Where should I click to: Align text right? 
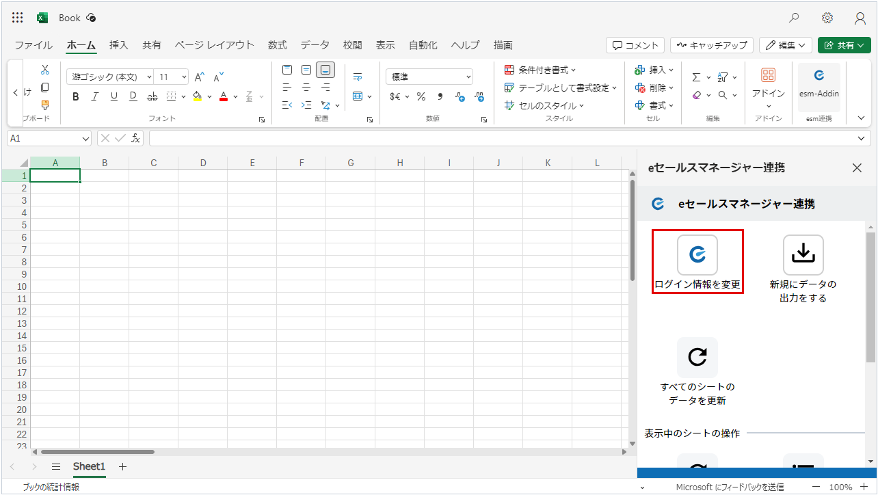click(x=325, y=88)
